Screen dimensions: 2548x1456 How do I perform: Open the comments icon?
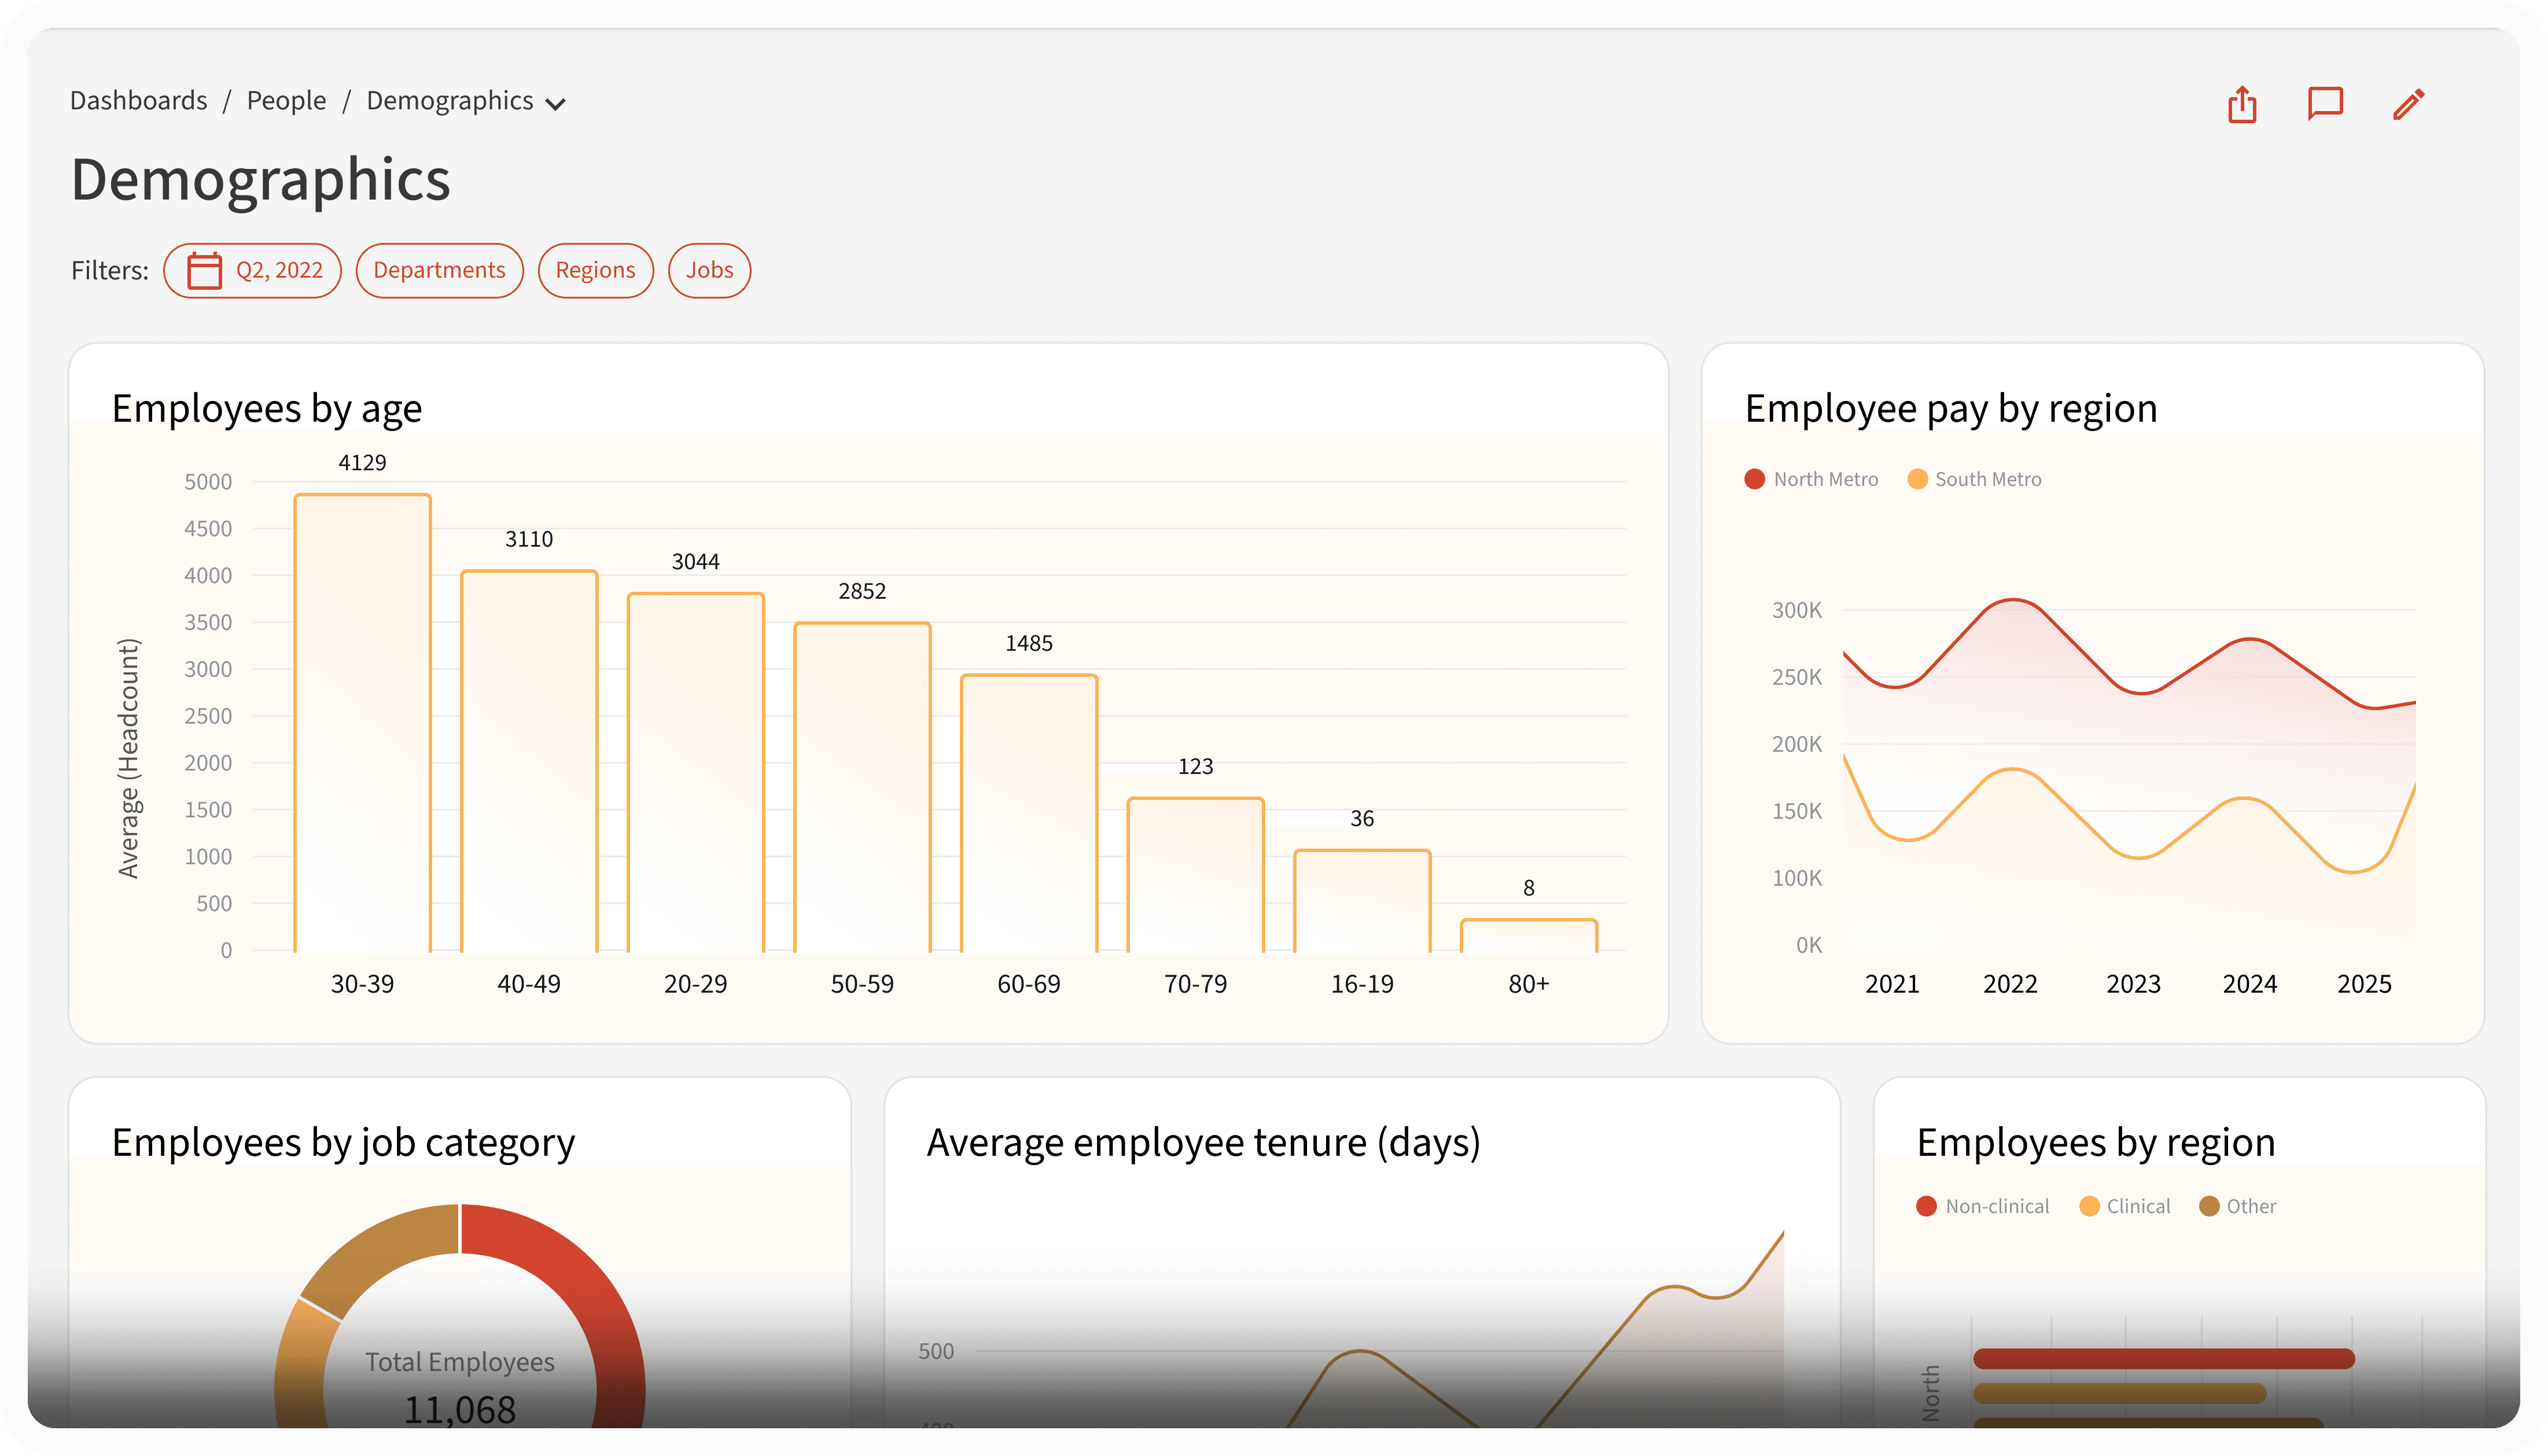pyautogui.click(x=2325, y=104)
